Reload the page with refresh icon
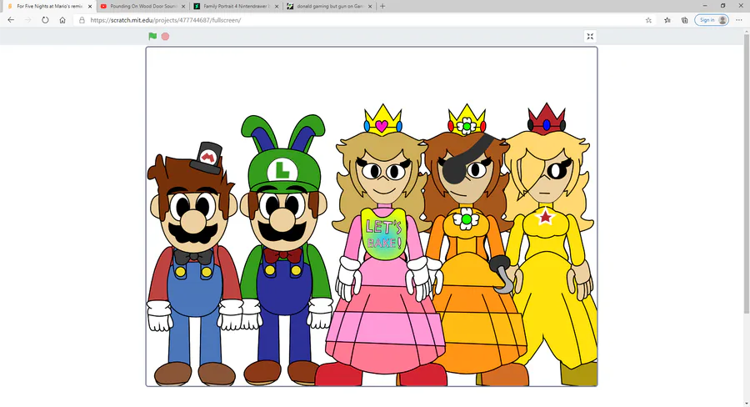Image resolution: width=750 pixels, height=407 pixels. pyautogui.click(x=45, y=20)
